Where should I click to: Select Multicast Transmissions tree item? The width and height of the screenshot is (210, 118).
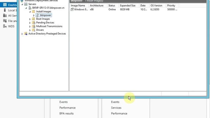(x=49, y=26)
